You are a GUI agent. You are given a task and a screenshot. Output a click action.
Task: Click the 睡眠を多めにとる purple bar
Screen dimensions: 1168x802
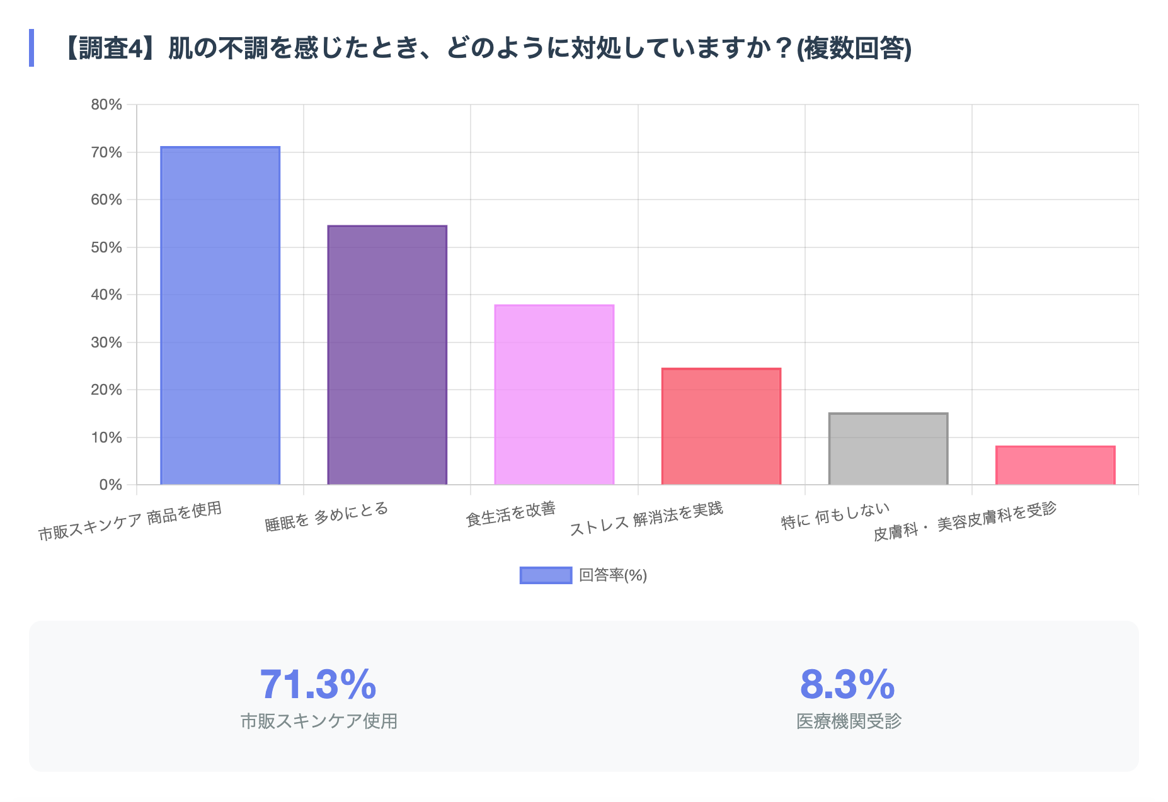[387, 355]
